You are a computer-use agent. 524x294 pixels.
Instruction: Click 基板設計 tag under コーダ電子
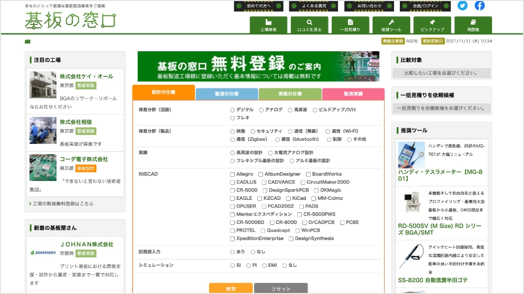tap(86, 168)
